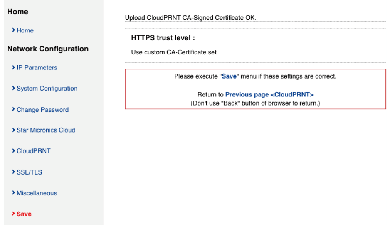Click the chevron icon beside IP Parameters
Viewport: 390px width, 225px height.
(x=13, y=67)
